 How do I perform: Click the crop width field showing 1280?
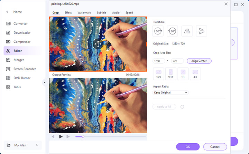click(159, 61)
